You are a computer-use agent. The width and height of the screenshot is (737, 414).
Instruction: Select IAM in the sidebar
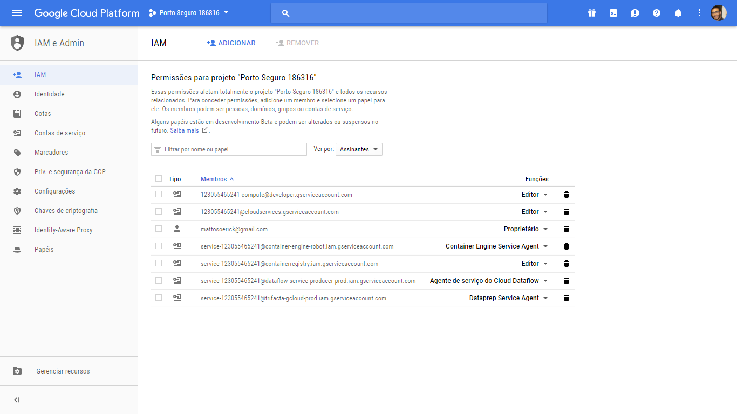[x=69, y=75]
